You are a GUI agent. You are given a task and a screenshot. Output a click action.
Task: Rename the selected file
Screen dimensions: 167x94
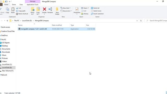[x=50, y=10]
